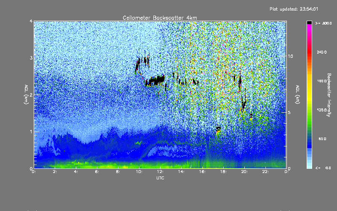
Task: Click the '12:' UTC tick label
Action: 160,172
